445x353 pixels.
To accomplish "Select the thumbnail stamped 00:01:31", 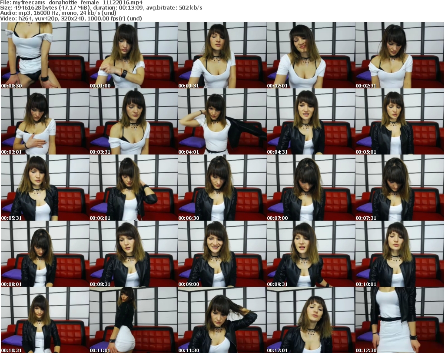I will [x=222, y=55].
